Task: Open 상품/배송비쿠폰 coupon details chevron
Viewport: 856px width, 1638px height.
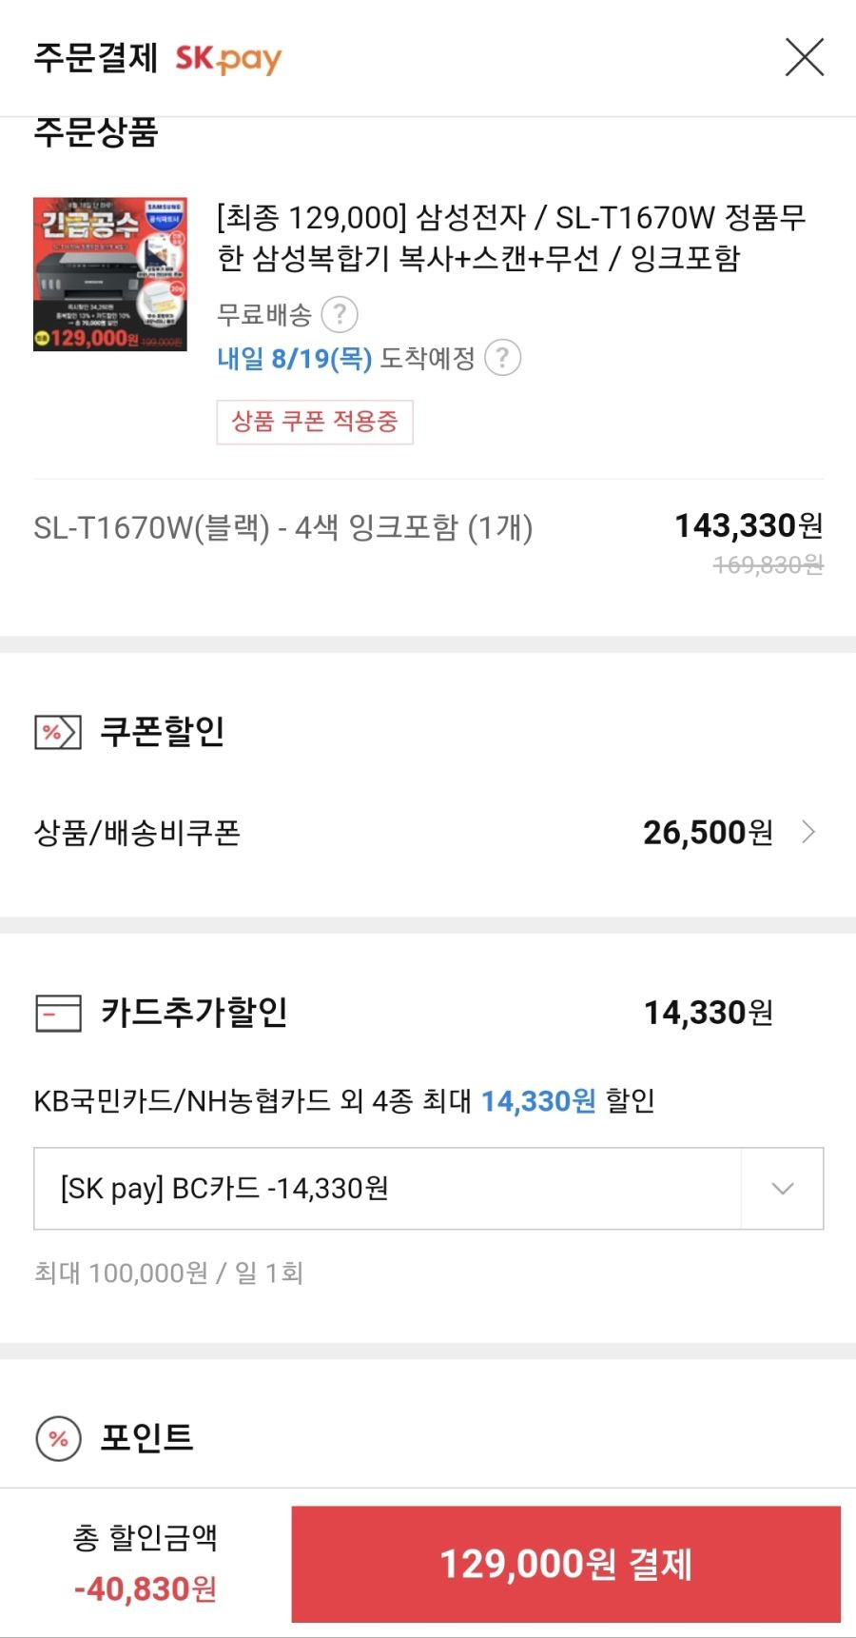Action: [808, 832]
